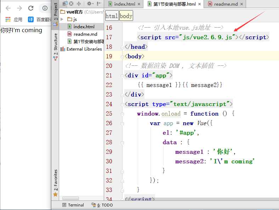
Task: Click scroll from source target icon
Action: coord(71,4)
